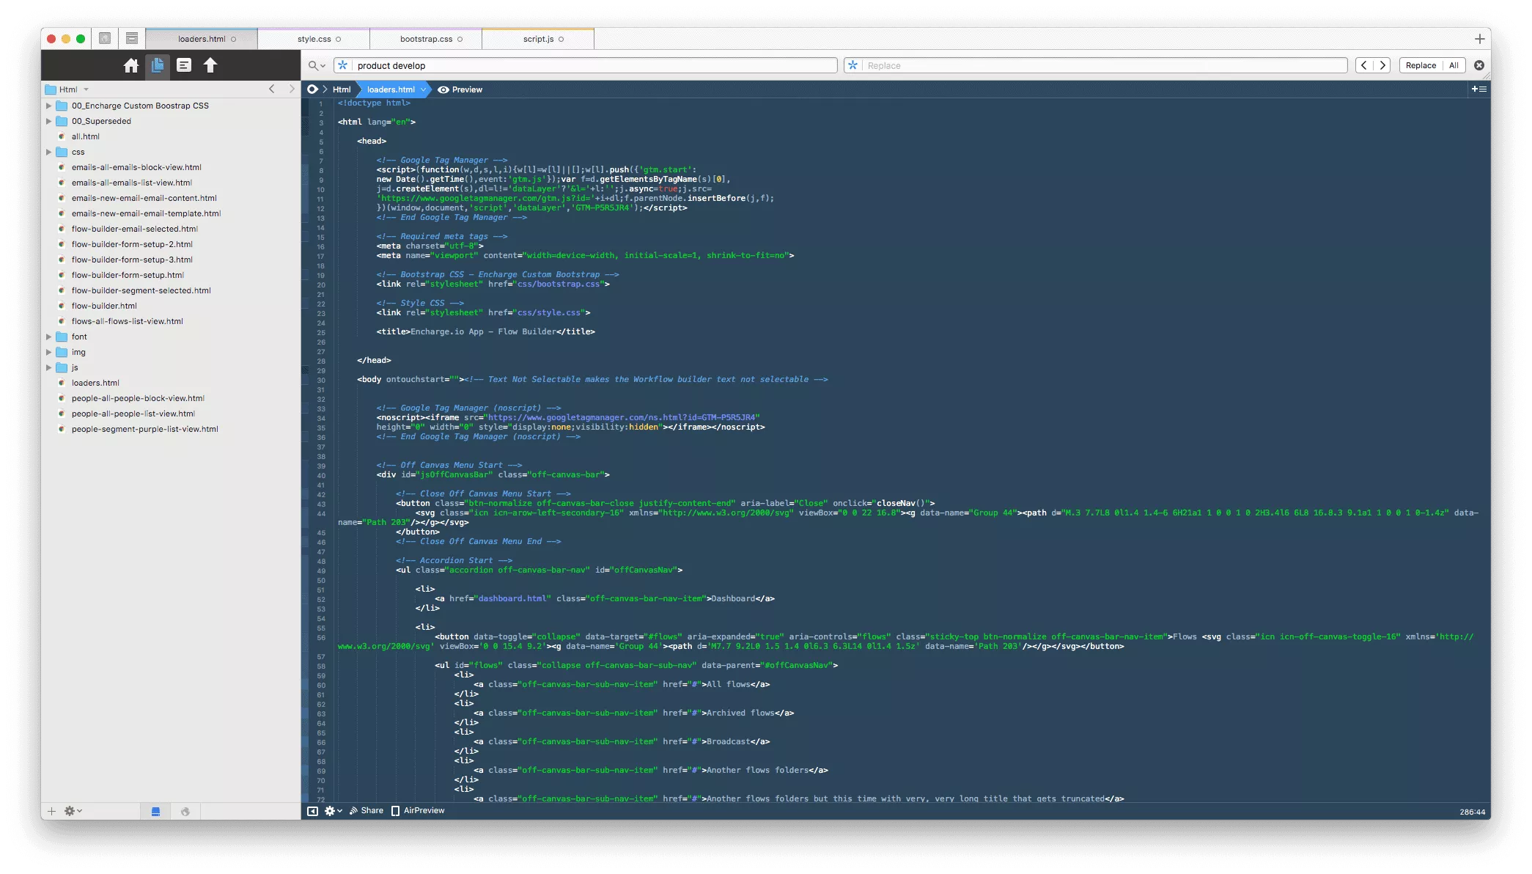Add split pane via plus-lines icon

(x=1479, y=89)
